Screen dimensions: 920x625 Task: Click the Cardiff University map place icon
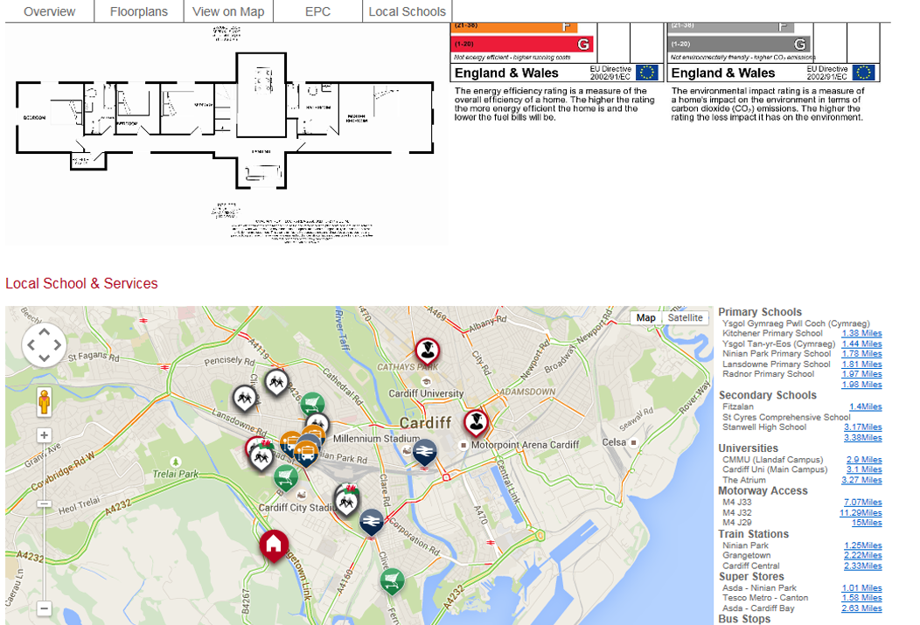click(427, 382)
